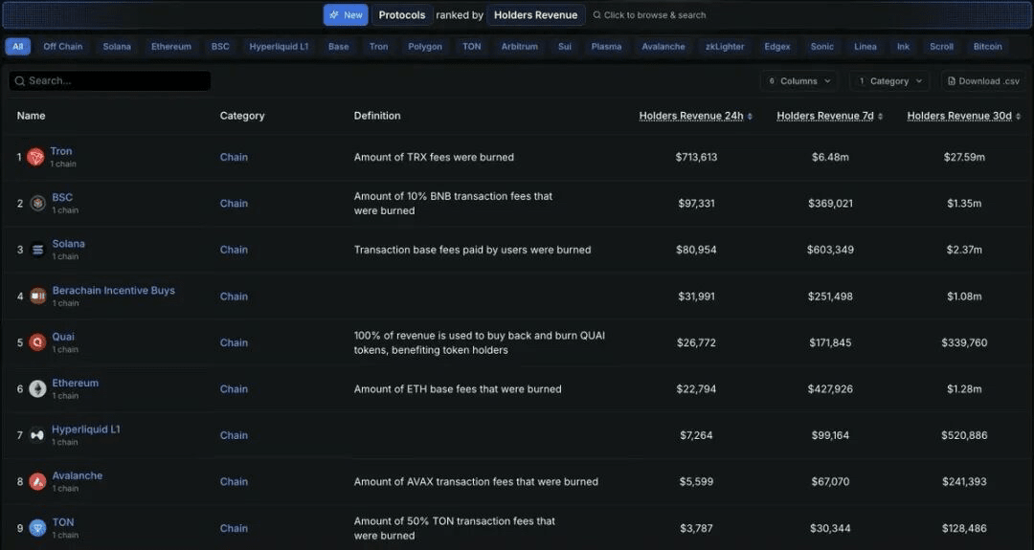
Task: Sort by Holders Revenue 30d column
Action: tap(963, 116)
